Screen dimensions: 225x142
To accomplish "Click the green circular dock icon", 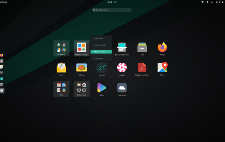I will pyautogui.click(x=2, y=79).
